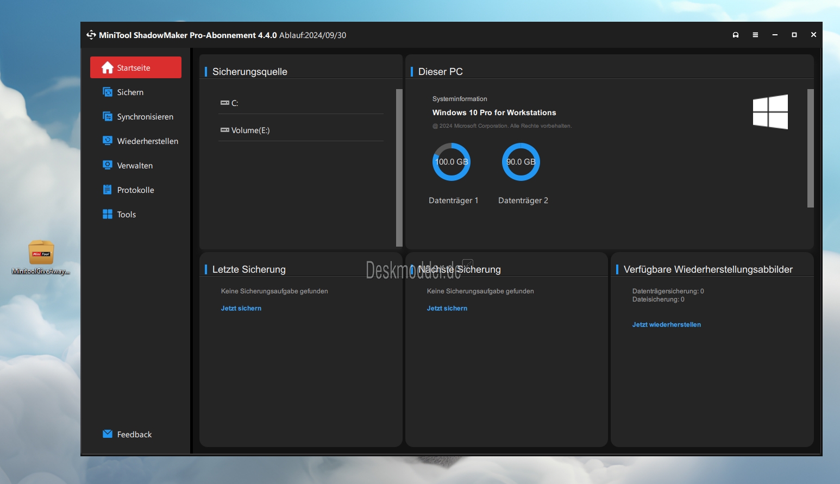Click the Sichern backup icon
840x484 pixels.
108,92
